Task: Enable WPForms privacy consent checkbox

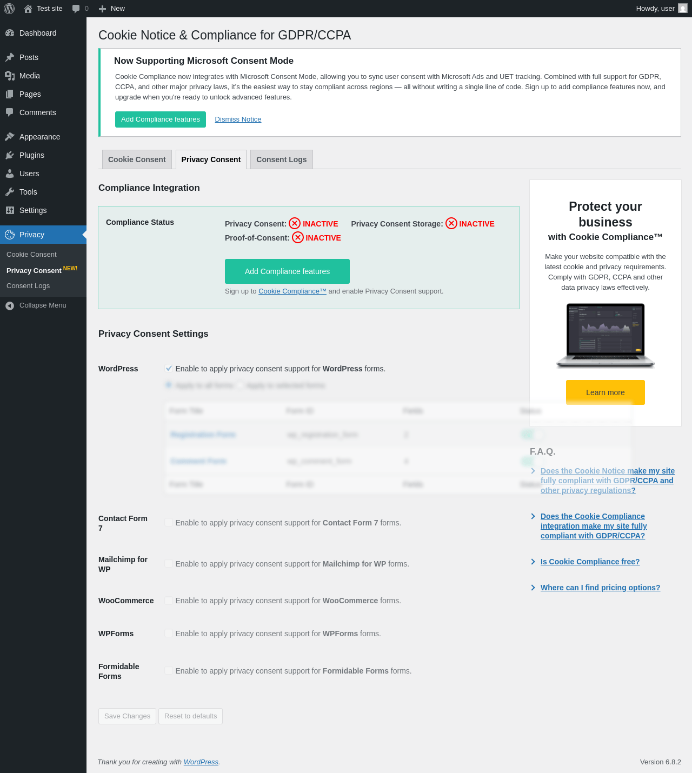Action: pyautogui.click(x=169, y=634)
